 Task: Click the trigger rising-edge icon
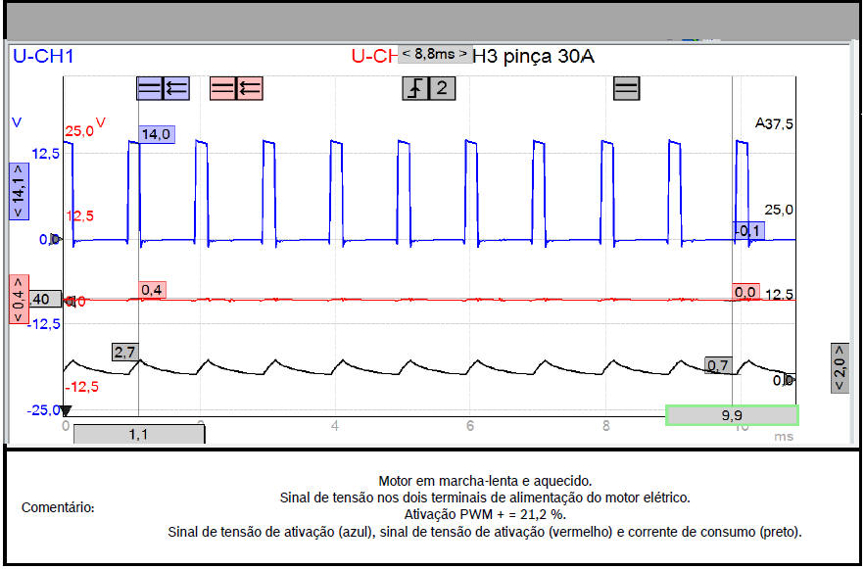pyautogui.click(x=416, y=89)
